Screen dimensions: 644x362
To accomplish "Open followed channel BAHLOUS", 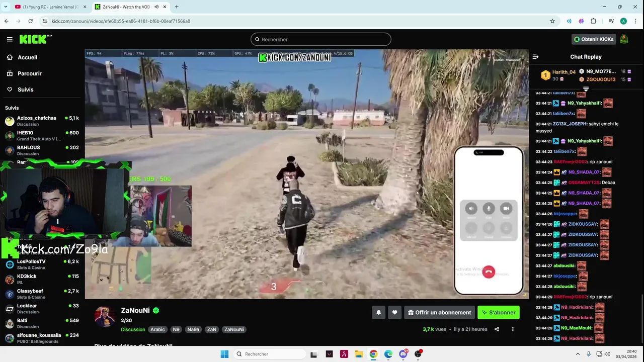I will (x=42, y=150).
